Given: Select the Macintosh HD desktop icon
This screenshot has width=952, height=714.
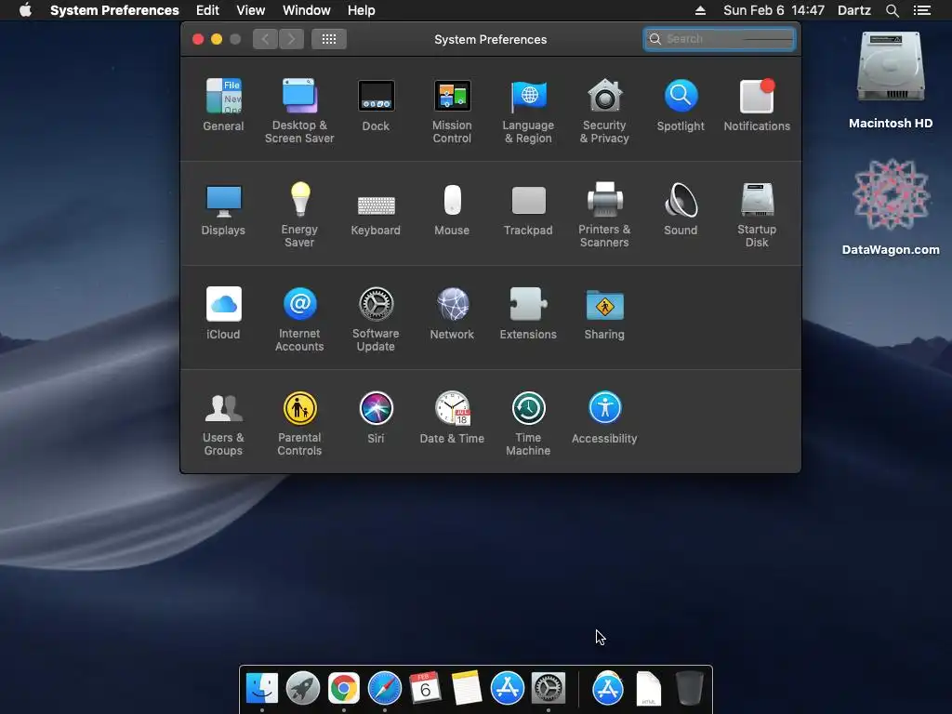Looking at the screenshot, I should click(x=891, y=80).
